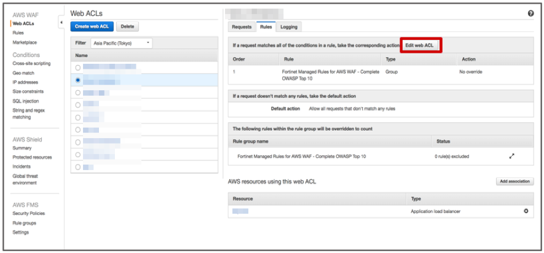Select the currently highlighted web ACL radio button
This screenshot has width=544, height=253.
tap(77, 80)
